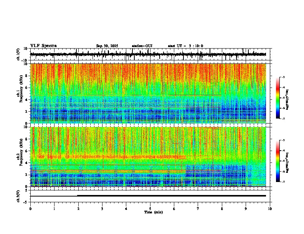This screenshot has height=234, width=304.
Task: Click time axis tick label "6"
Action: click(174, 209)
